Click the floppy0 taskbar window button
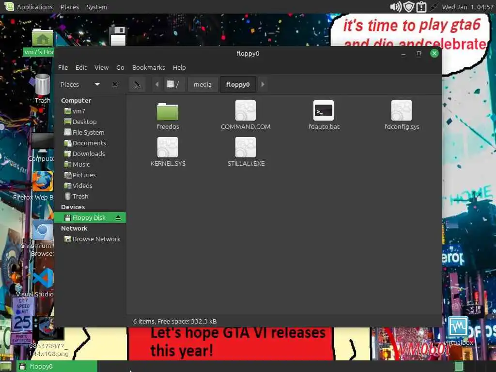This screenshot has width=496, height=372. tap(57, 366)
